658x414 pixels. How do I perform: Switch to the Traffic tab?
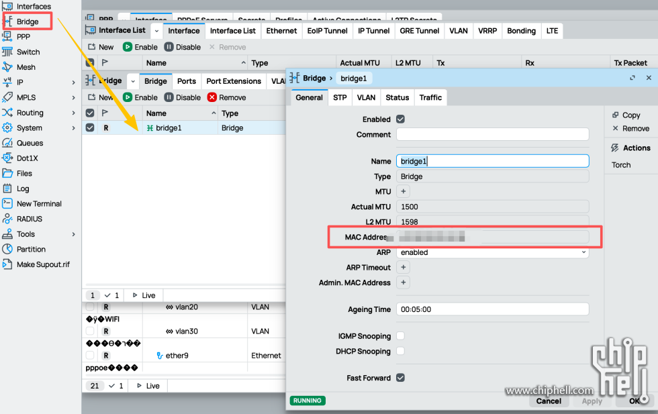pyautogui.click(x=430, y=97)
